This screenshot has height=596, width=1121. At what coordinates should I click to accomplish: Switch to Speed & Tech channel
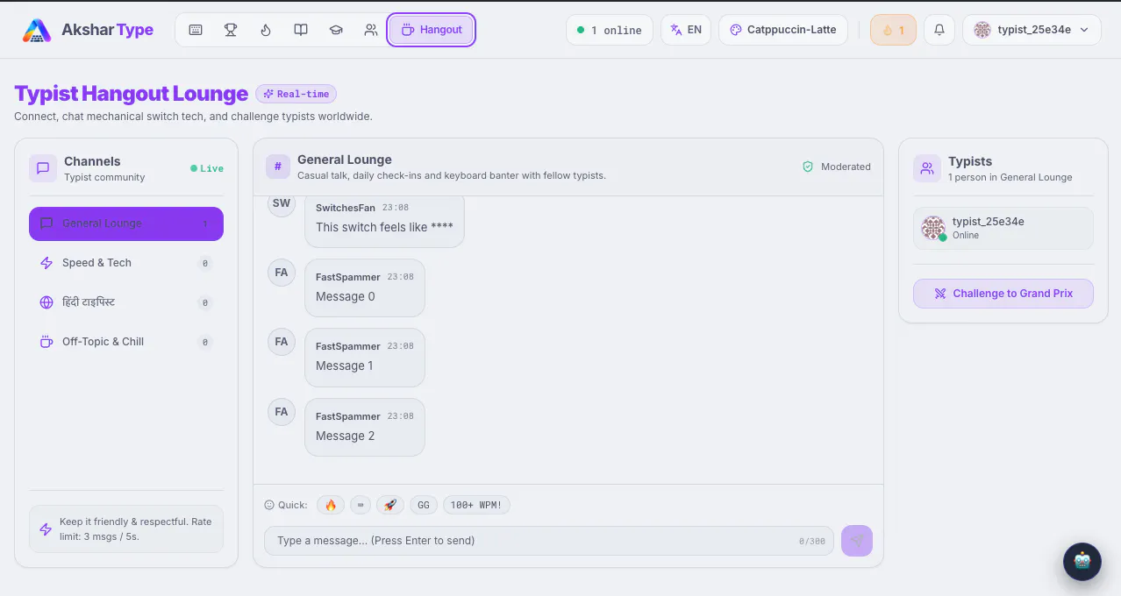[x=126, y=263]
